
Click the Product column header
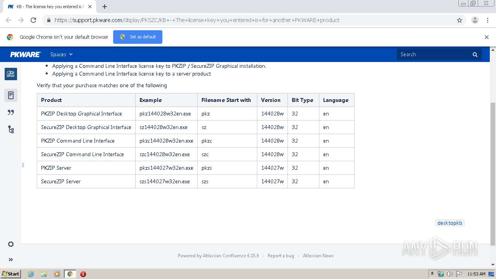[86, 100]
